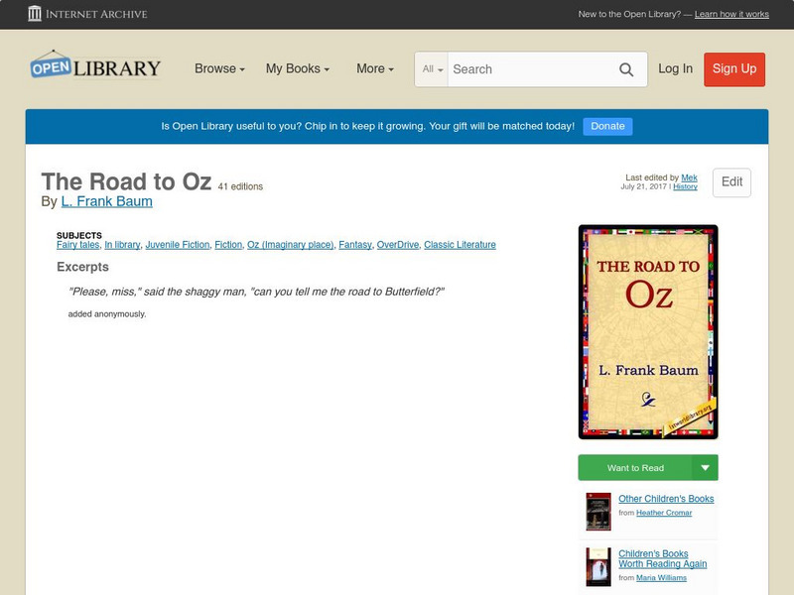Click the search input field
This screenshot has height=595, width=794.
tap(536, 69)
